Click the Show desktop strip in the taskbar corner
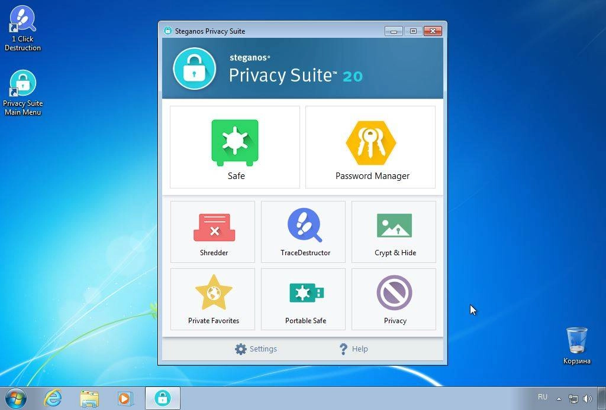Image resolution: width=606 pixels, height=410 pixels. coord(603,398)
